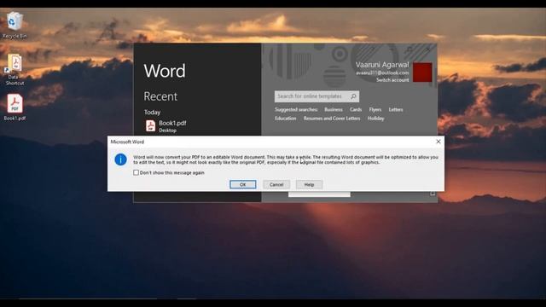
Task: Click the red account profile picture
Action: [x=422, y=72]
